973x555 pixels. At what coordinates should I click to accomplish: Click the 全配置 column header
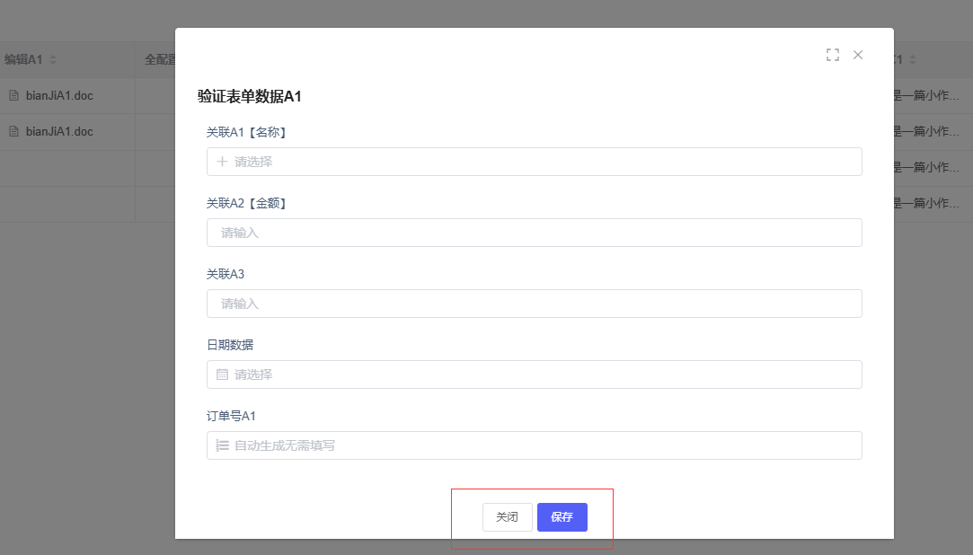159,60
